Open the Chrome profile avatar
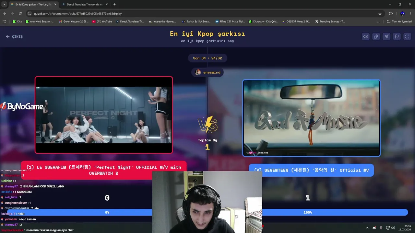This screenshot has height=233, width=415. (x=402, y=14)
